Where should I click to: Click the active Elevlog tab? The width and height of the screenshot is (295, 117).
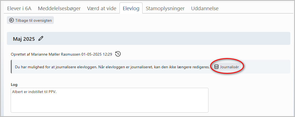coord(131,9)
